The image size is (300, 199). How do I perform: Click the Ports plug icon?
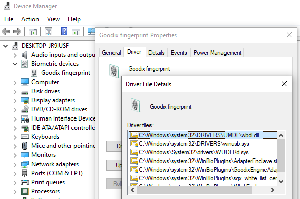coord(24,173)
